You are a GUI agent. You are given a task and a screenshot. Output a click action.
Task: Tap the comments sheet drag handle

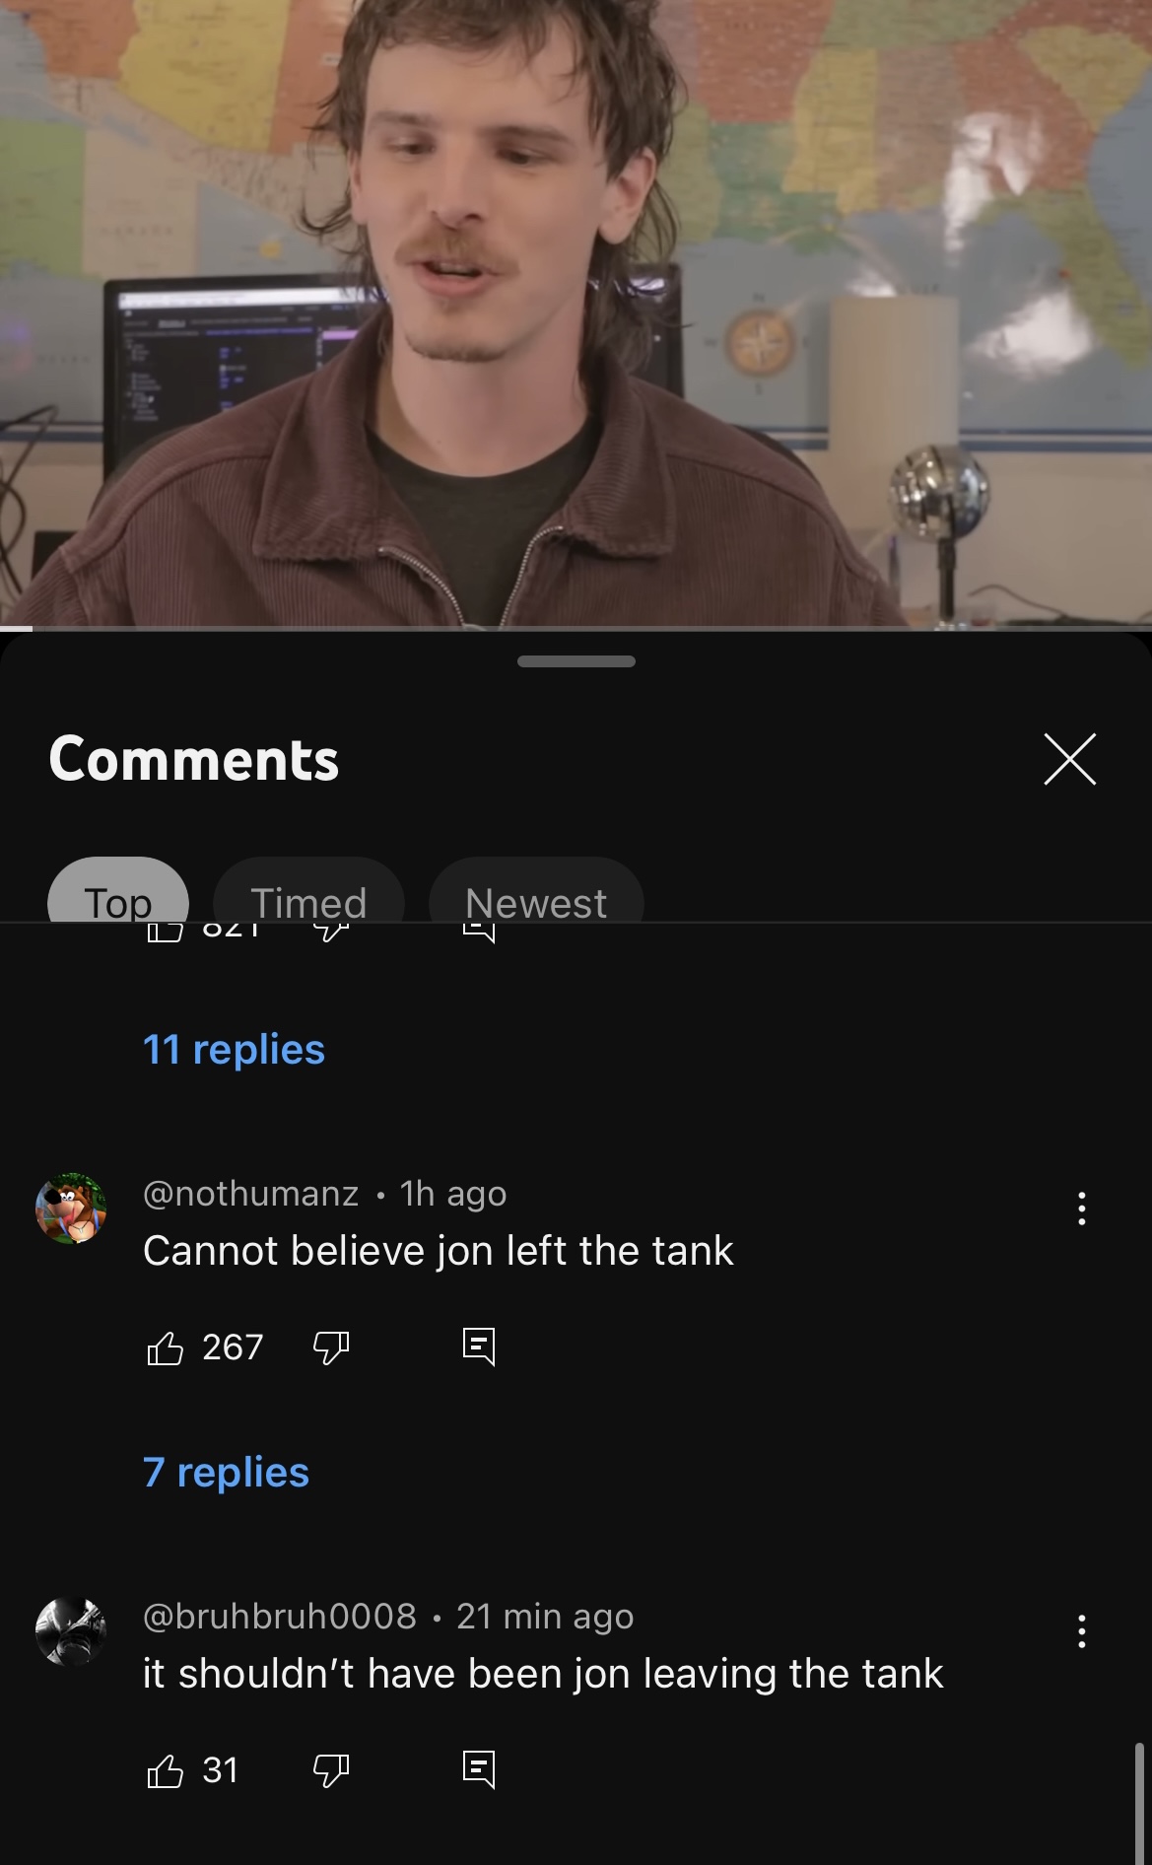pos(576,661)
